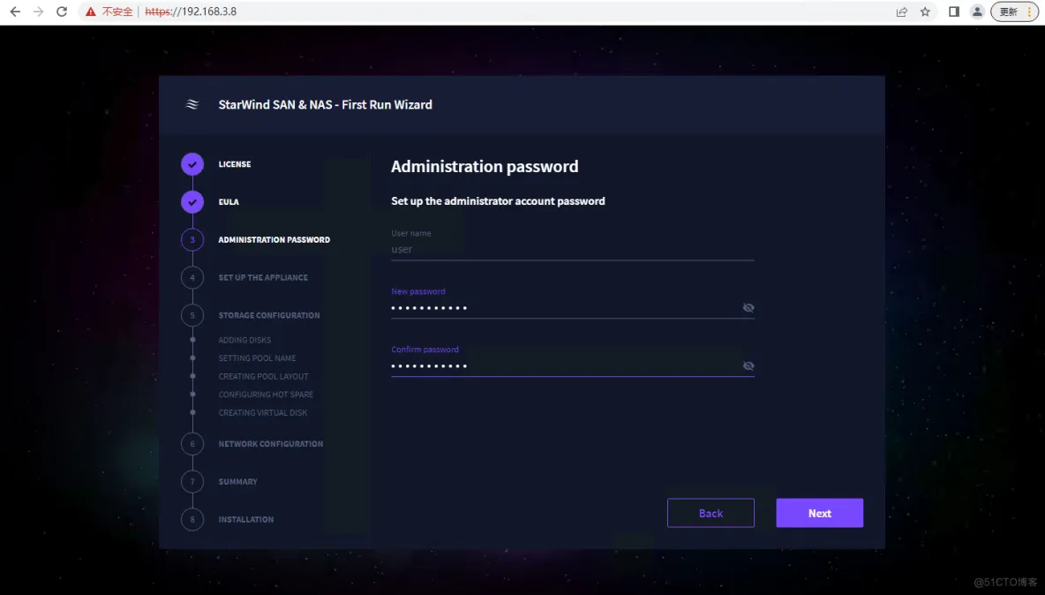Viewport: 1045px width, 595px height.
Task: Open the browser profile avatar
Action: coord(977,11)
